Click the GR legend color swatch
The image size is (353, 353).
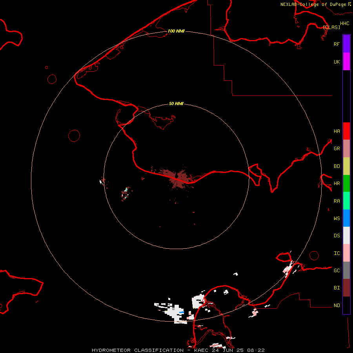tap(346, 149)
